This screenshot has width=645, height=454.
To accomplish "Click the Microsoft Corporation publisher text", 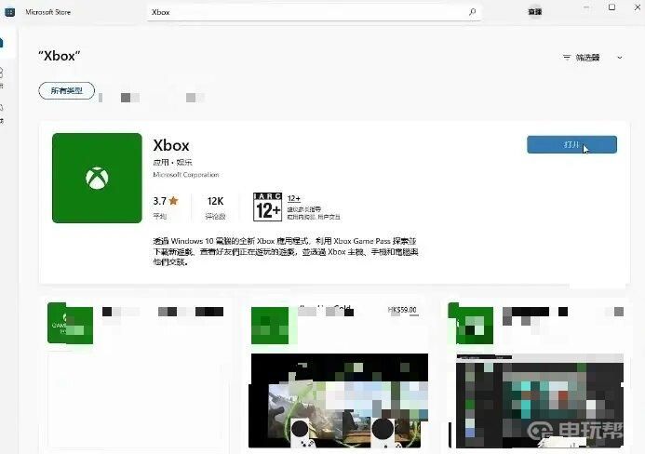I will pyautogui.click(x=186, y=175).
